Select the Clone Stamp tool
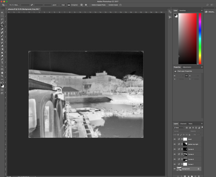Screen dimensions: 216x177 pos(2,39)
